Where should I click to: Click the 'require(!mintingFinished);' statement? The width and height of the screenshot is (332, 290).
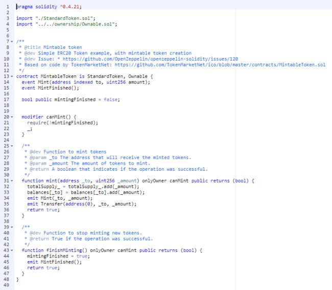pyautogui.click(x=63, y=123)
